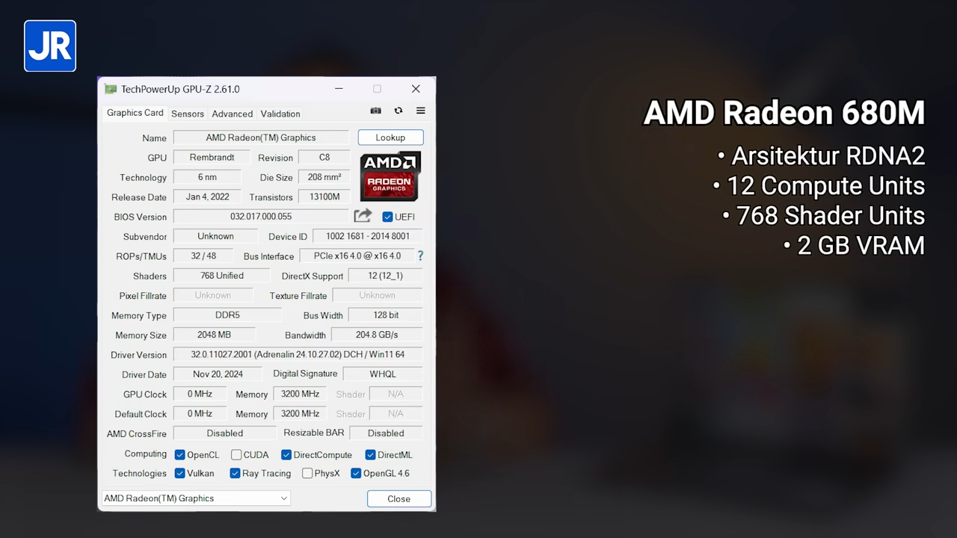This screenshot has height=538, width=957.
Task: Uncheck the UEFI checkbox
Action: point(387,217)
